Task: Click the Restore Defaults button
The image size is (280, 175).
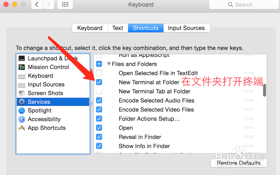Action: click(x=239, y=163)
